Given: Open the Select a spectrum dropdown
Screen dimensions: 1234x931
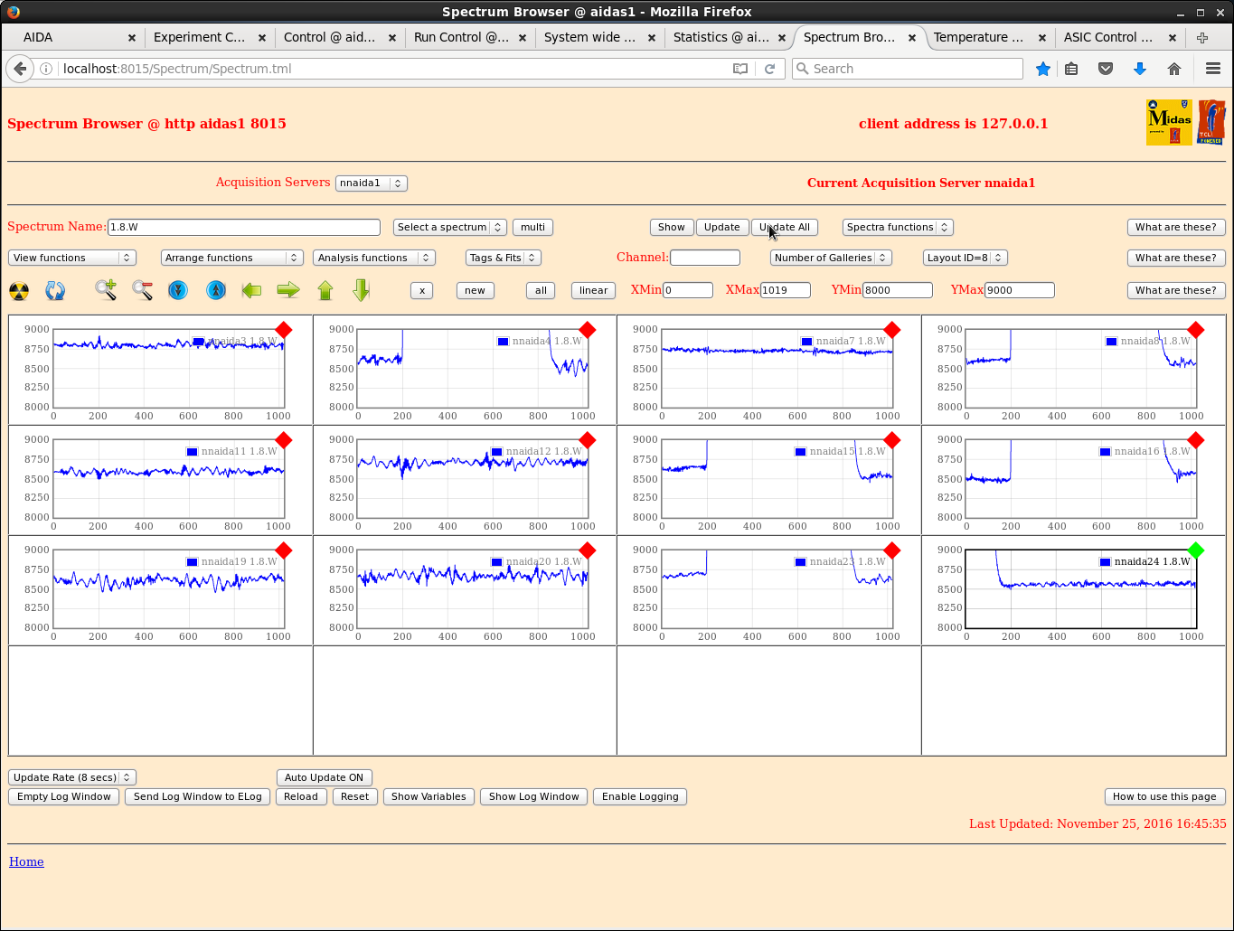Looking at the screenshot, I should coord(449,227).
